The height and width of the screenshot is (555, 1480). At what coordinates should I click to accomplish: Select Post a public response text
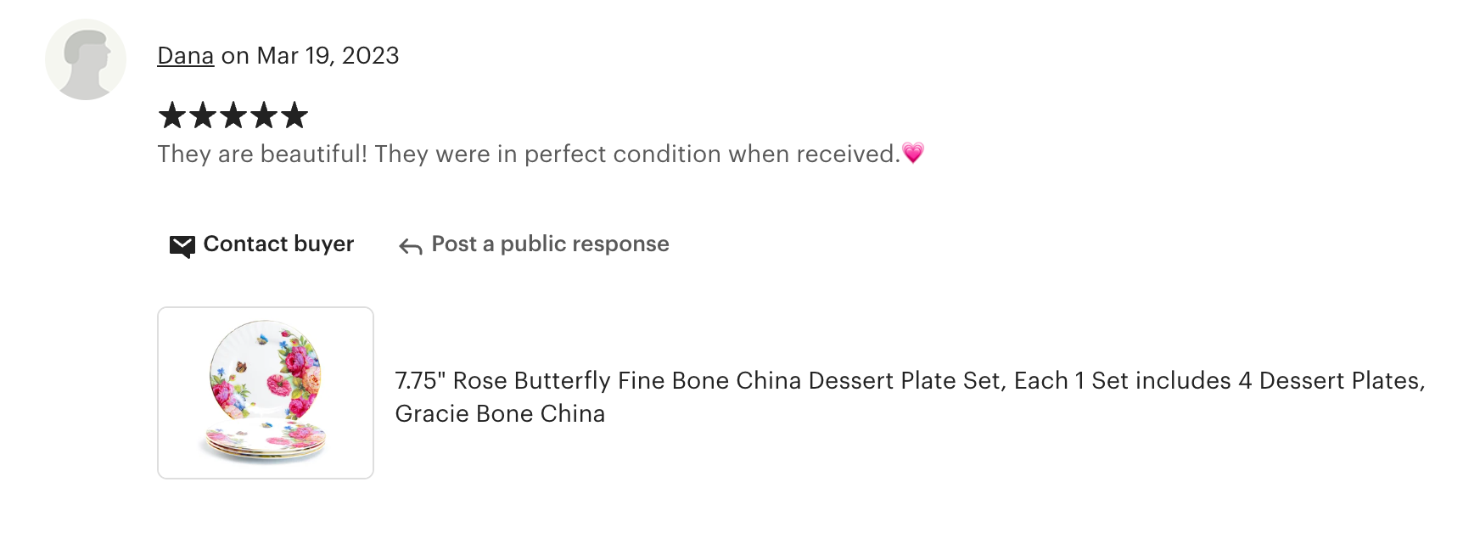pos(550,244)
